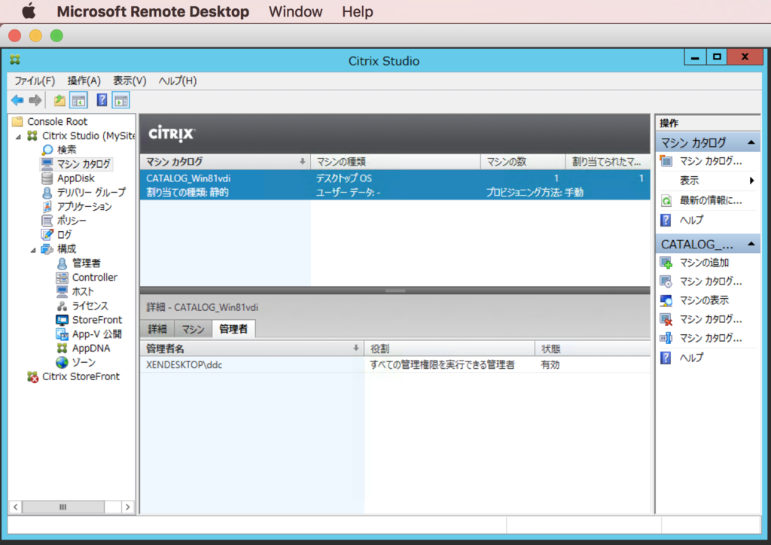Click the 最新の情報に refresh icon
The width and height of the screenshot is (771, 545).
coord(666,200)
